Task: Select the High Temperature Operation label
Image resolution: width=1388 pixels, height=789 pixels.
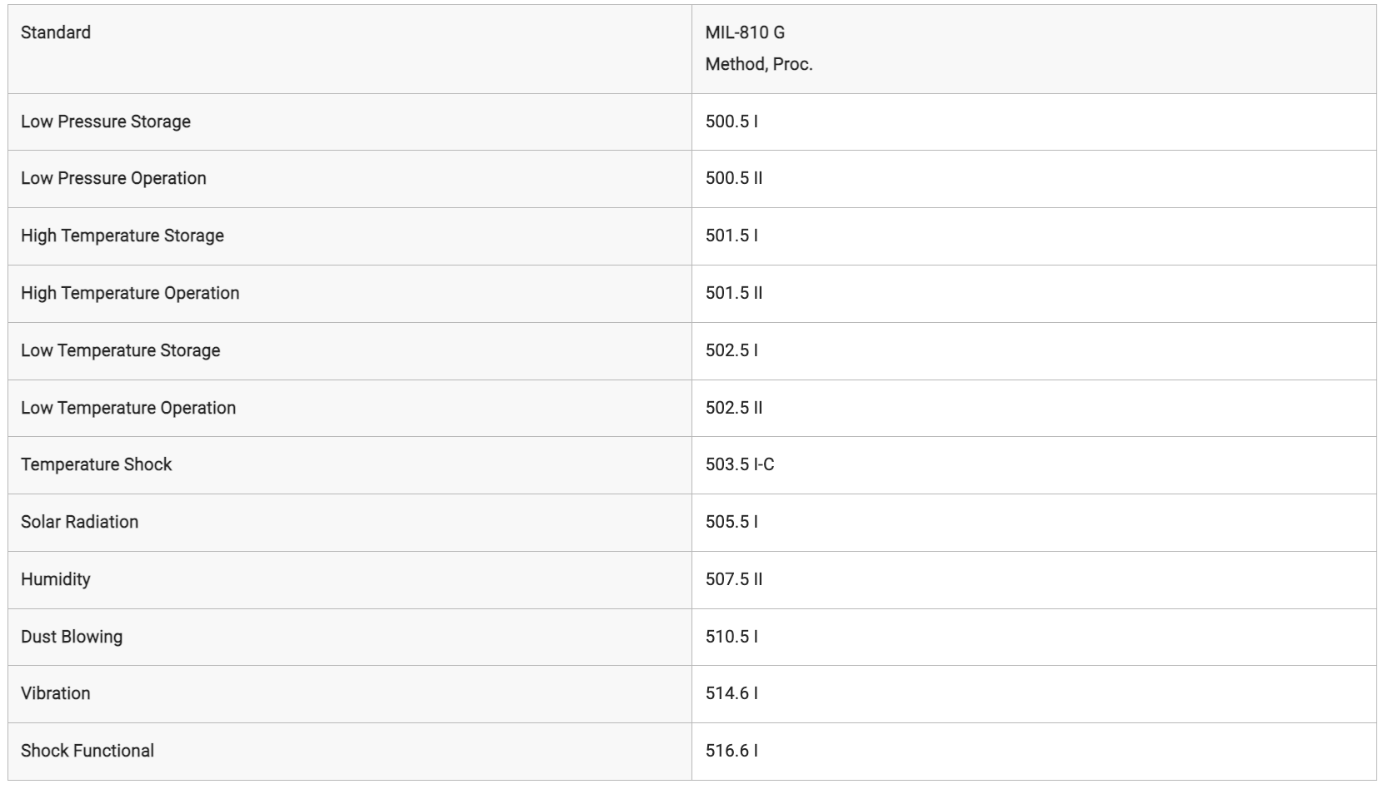Action: 130,293
